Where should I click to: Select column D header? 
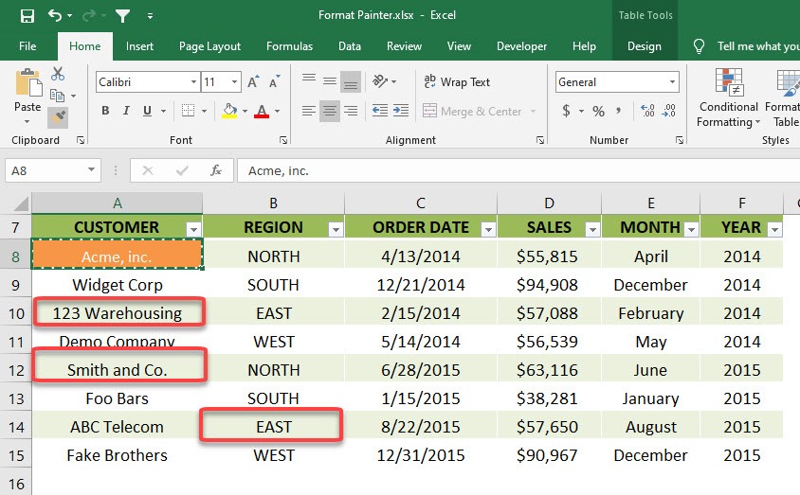click(549, 203)
